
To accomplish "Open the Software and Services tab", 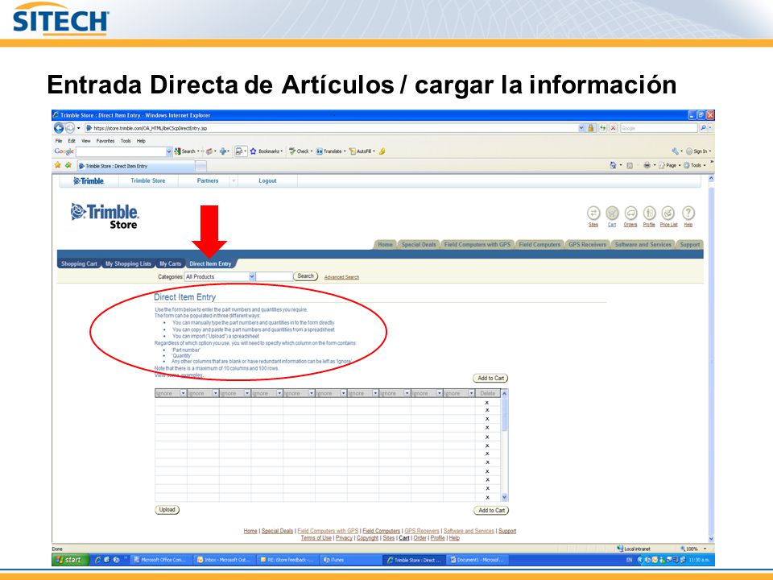I will (x=643, y=245).
